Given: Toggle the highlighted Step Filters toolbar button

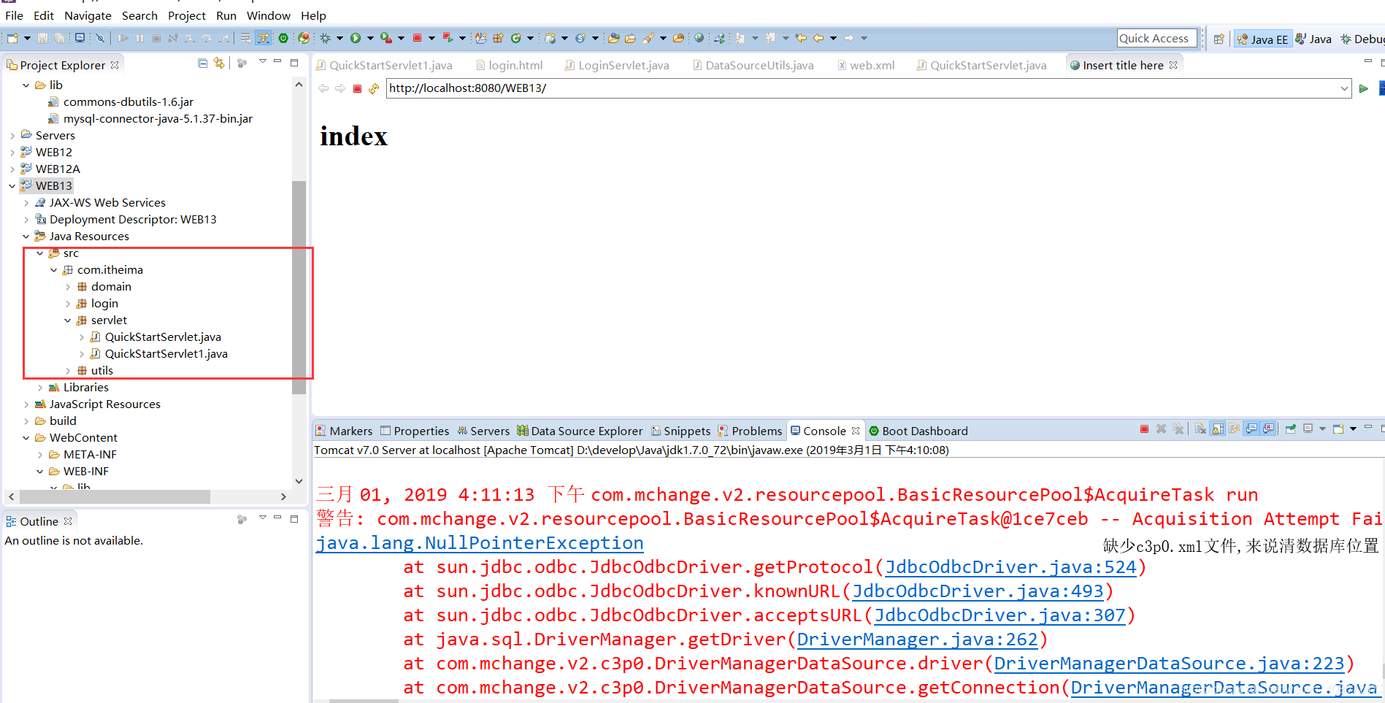Looking at the screenshot, I should pos(263,38).
